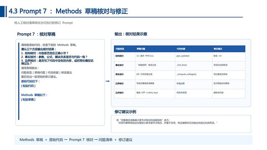Click '原始代码' in the bottom flow bar

(x=56, y=140)
